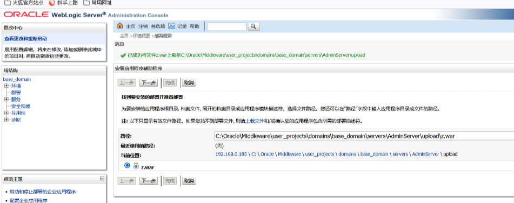Expand the 服务 tree node
The width and height of the screenshot is (514, 203).
tap(6, 99)
